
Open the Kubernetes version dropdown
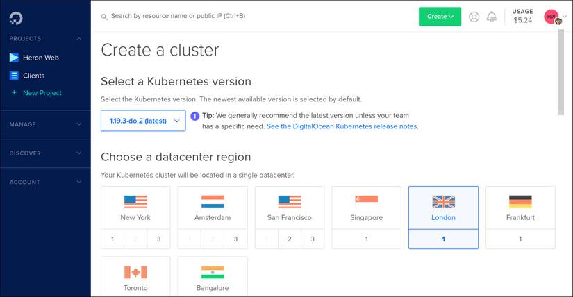click(x=143, y=121)
